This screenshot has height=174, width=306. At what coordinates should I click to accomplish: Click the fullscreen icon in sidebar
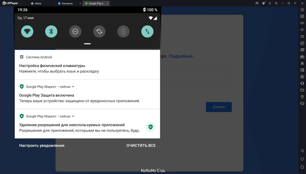(x=302, y=36)
